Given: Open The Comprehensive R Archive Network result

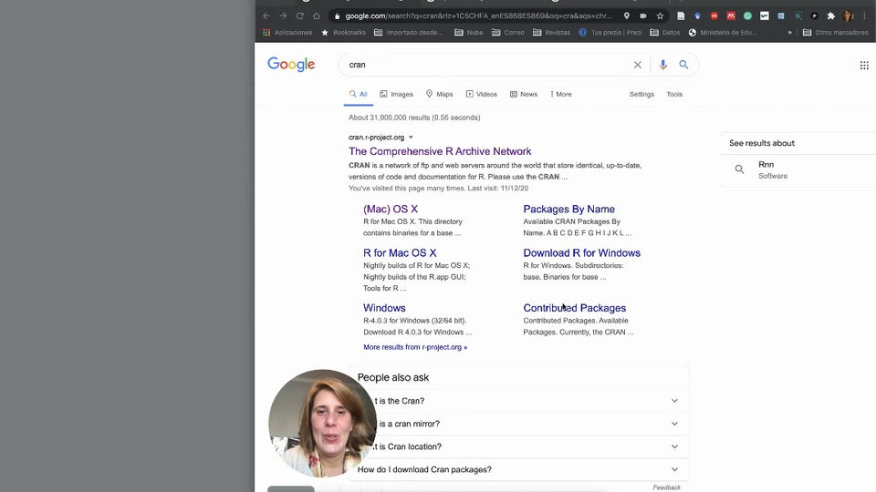Looking at the screenshot, I should 440,152.
